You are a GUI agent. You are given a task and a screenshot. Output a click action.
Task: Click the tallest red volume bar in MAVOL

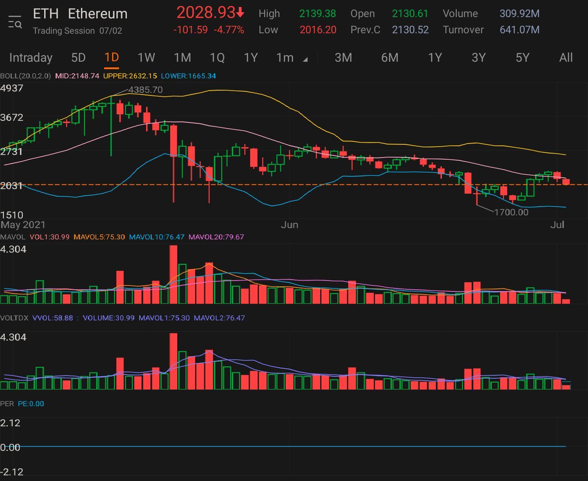tap(173, 274)
